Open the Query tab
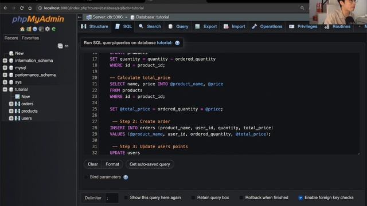367x206 pixels. pos(178,26)
